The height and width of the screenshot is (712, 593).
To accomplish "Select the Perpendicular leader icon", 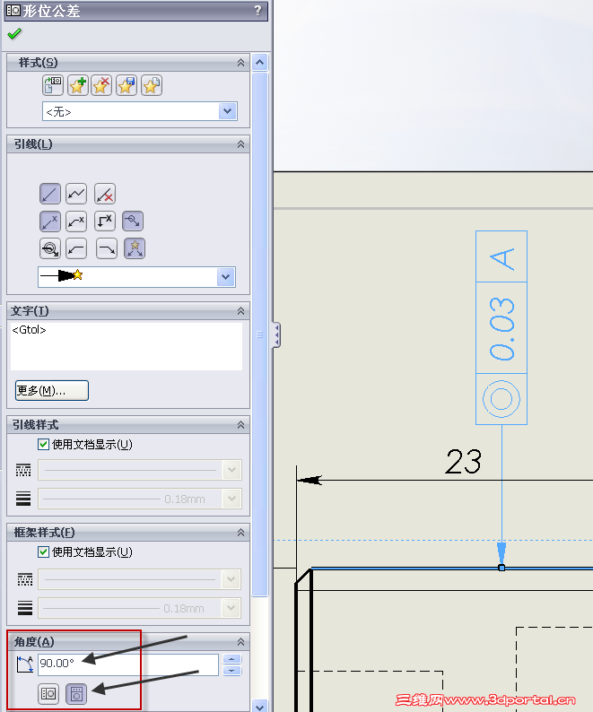I will coord(105,221).
